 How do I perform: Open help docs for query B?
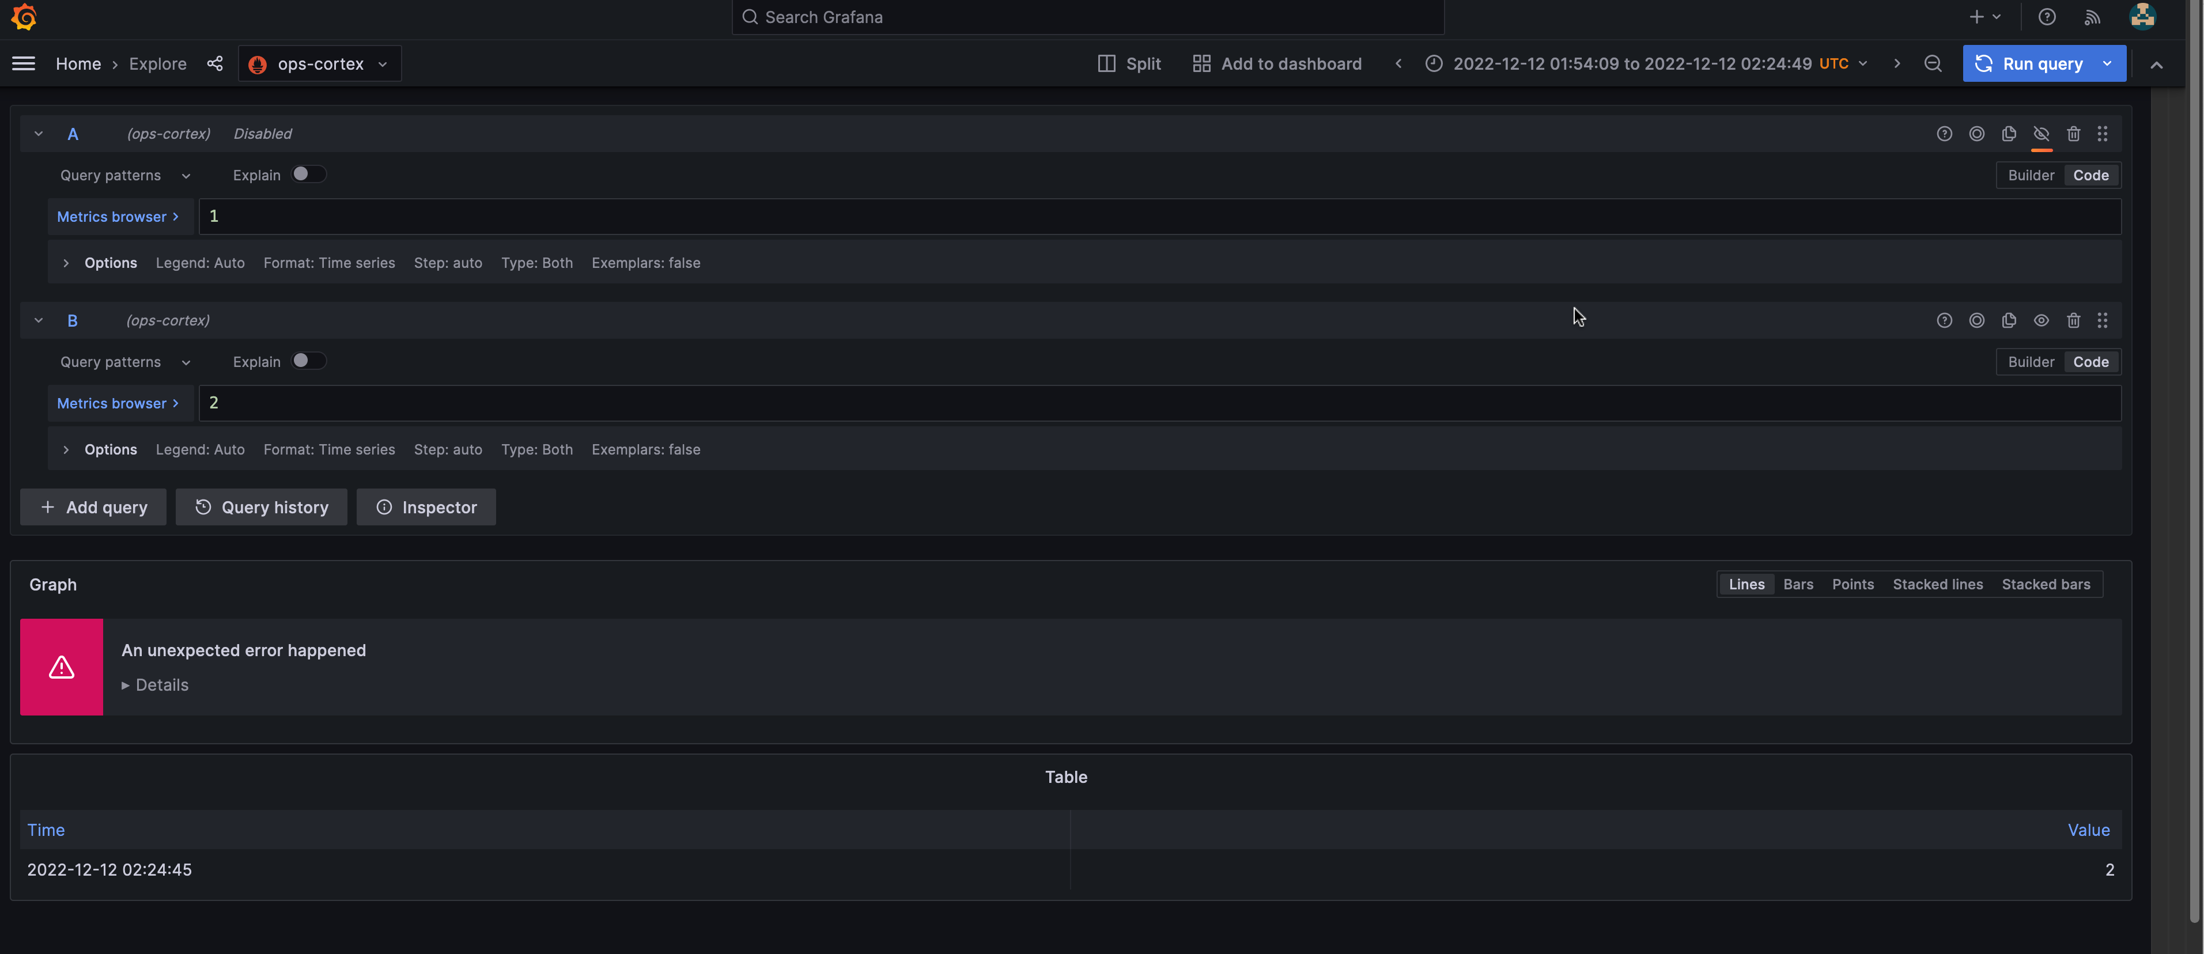[1945, 320]
